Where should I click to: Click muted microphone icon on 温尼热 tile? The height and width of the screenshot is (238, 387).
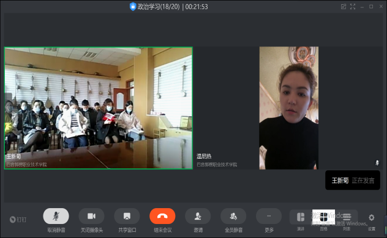coord(377,163)
